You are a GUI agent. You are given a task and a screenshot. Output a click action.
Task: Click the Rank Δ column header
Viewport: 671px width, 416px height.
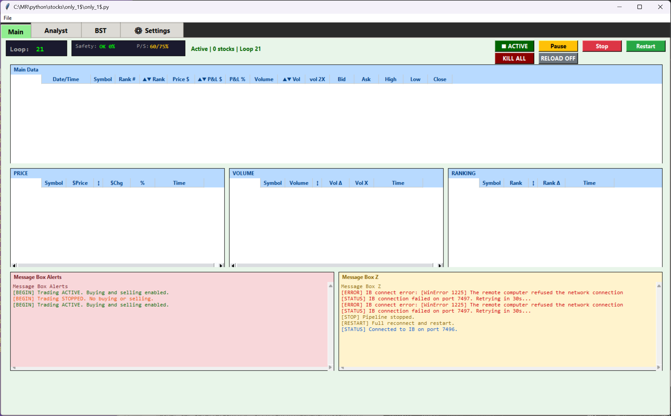(x=551, y=183)
